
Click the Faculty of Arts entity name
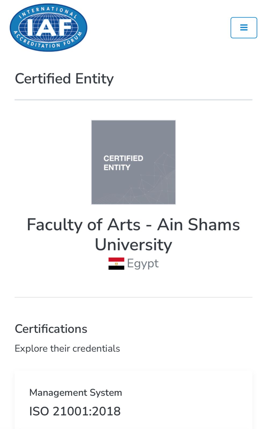[x=133, y=225]
